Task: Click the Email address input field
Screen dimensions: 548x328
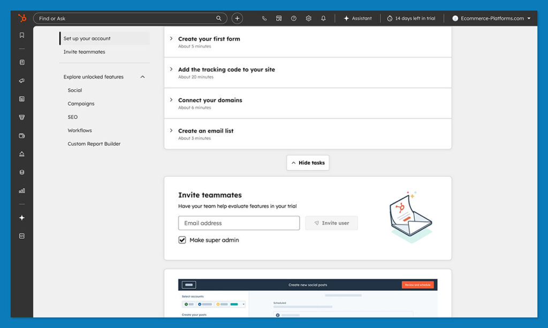Action: [x=238, y=223]
